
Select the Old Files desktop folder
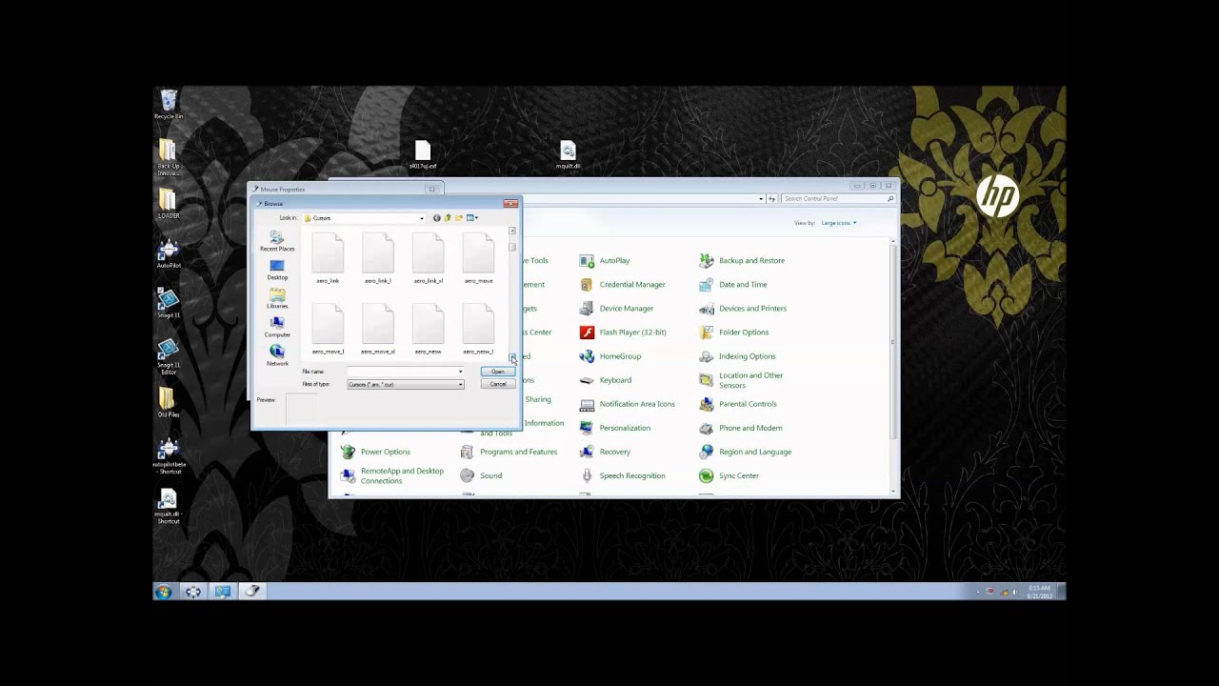169,402
